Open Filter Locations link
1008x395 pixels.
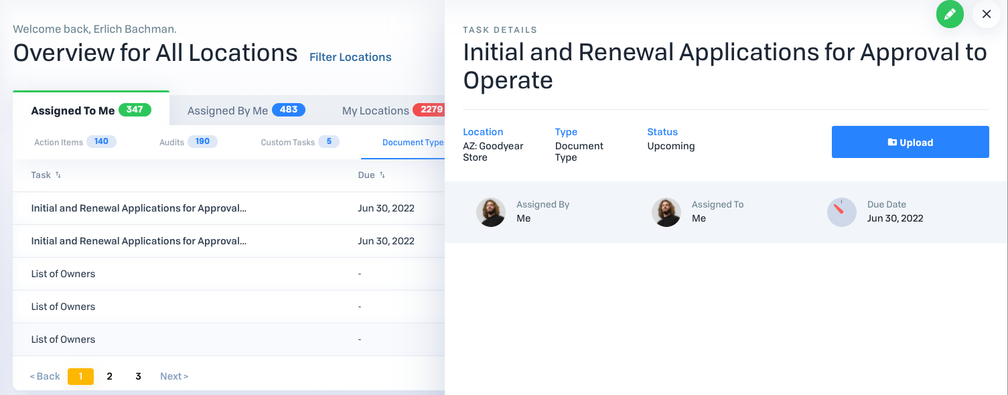point(350,57)
